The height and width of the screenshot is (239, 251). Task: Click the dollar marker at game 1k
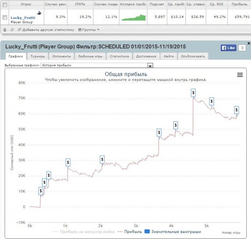click(68, 162)
